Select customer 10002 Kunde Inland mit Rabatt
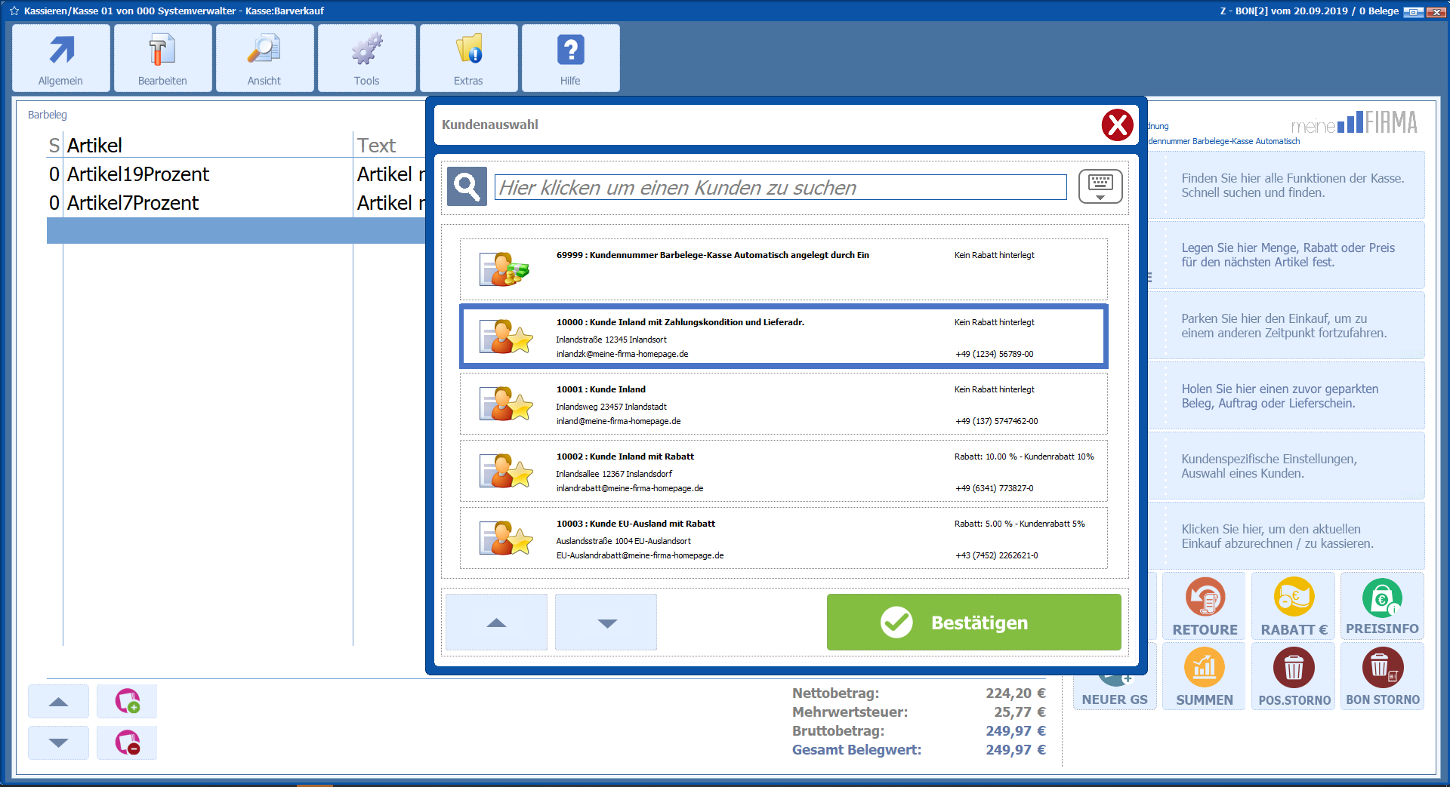The image size is (1450, 787). (783, 472)
